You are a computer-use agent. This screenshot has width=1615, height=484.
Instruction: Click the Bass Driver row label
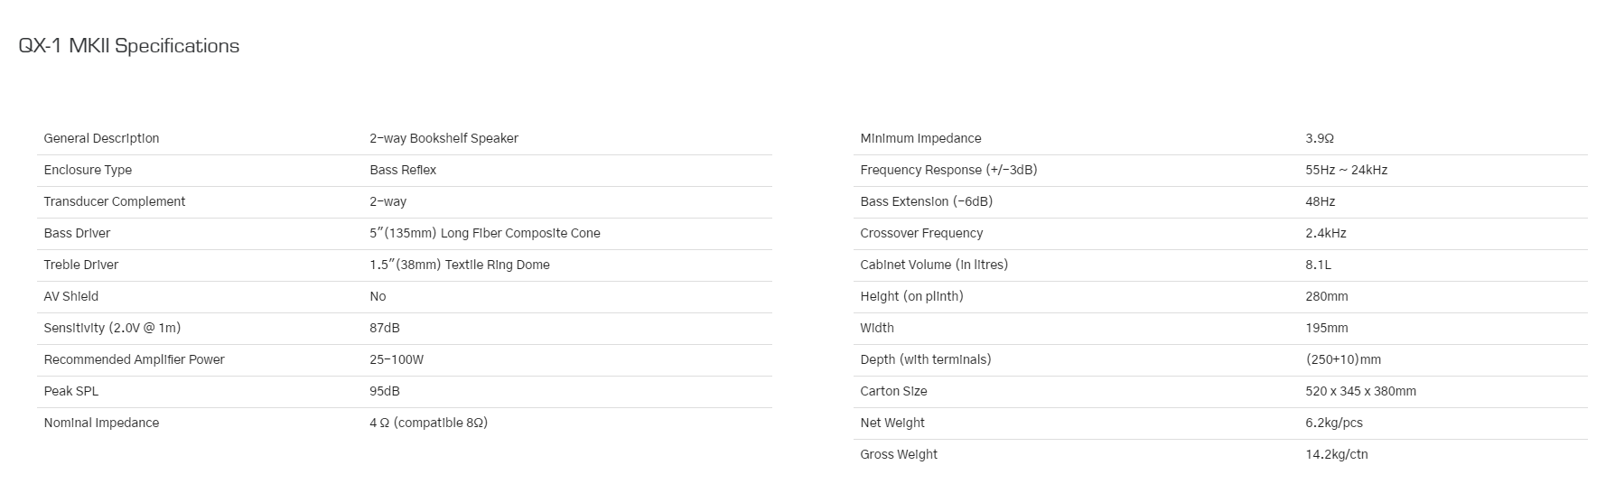pos(77,233)
